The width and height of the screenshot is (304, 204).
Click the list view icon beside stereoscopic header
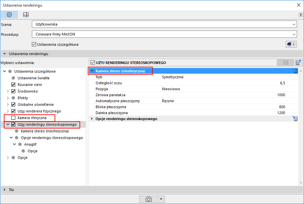[286, 63]
